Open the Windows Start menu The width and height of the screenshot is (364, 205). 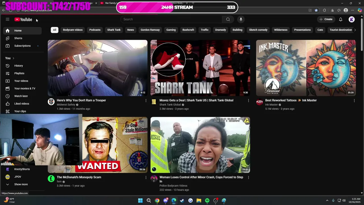coord(140,200)
